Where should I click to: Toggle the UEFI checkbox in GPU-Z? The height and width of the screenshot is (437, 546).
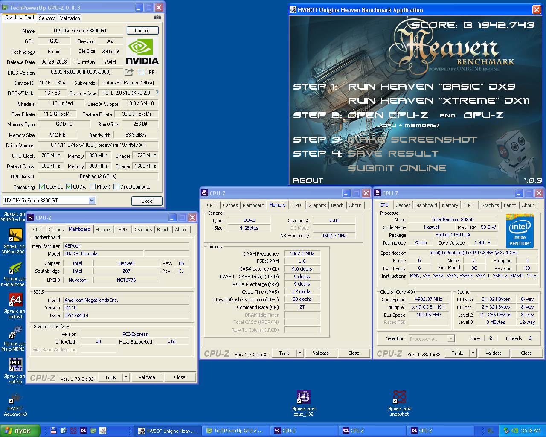pyautogui.click(x=141, y=72)
